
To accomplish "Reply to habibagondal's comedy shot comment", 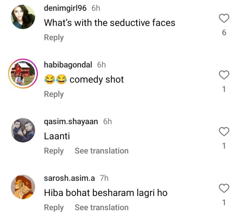I will pyautogui.click(x=54, y=94).
